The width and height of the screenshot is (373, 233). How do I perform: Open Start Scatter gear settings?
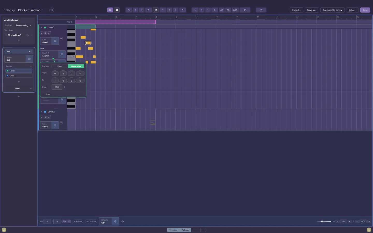pyautogui.click(x=62, y=54)
